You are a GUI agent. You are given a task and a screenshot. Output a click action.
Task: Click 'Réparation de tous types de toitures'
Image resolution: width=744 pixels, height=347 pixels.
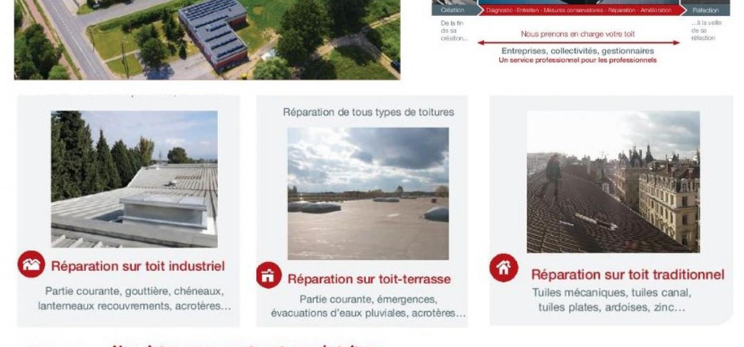(368, 112)
